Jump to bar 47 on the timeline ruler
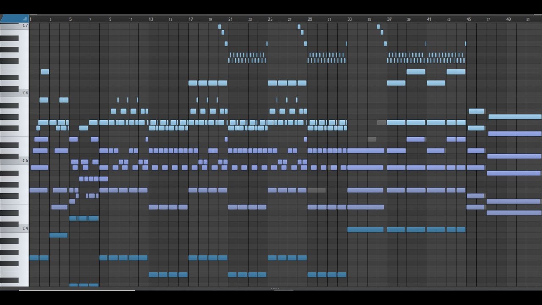Image resolution: width=542 pixels, height=305 pixels. click(488, 19)
